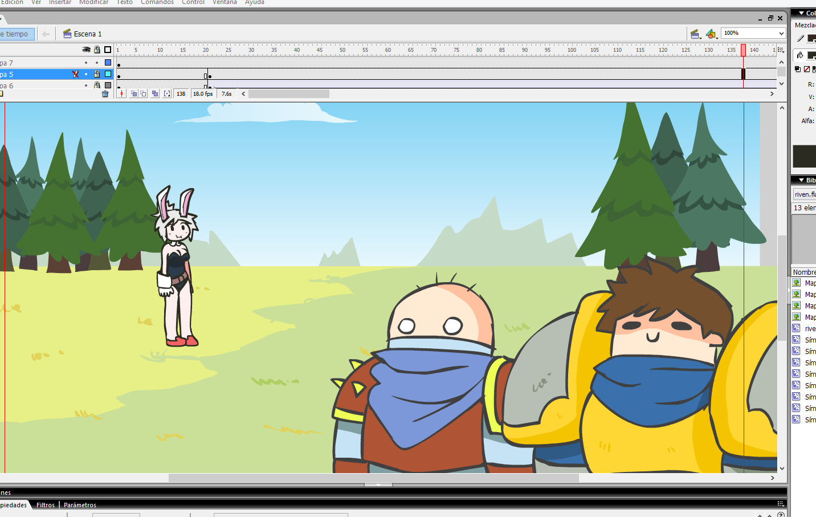
Task: Select the fill color paint bucket icon
Action: coord(801,55)
